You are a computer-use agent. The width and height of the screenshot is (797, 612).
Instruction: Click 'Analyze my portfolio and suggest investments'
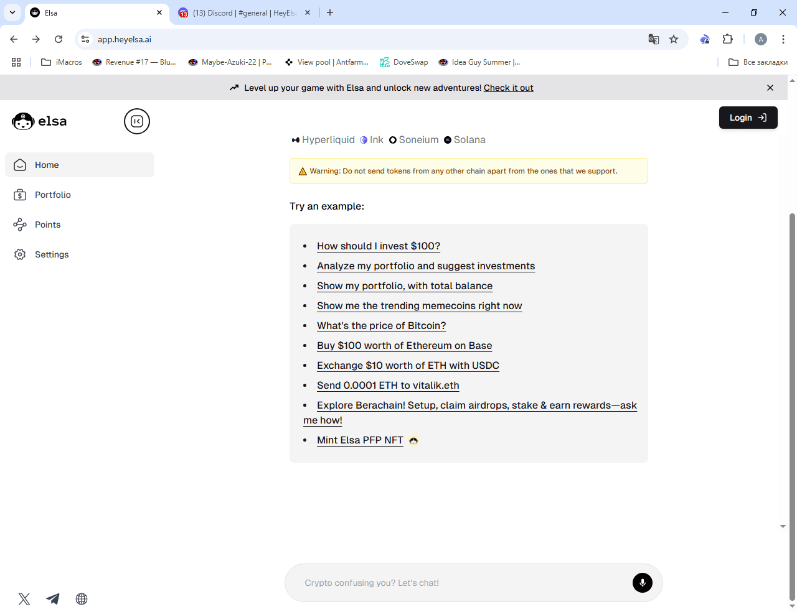coord(426,266)
